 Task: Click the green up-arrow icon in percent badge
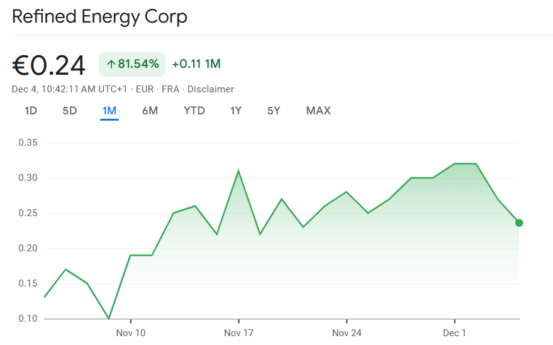pos(111,64)
